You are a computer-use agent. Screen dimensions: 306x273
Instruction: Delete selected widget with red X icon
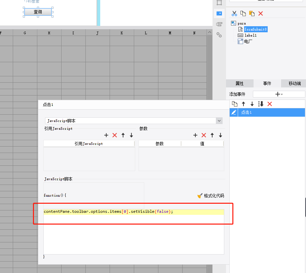261,13
